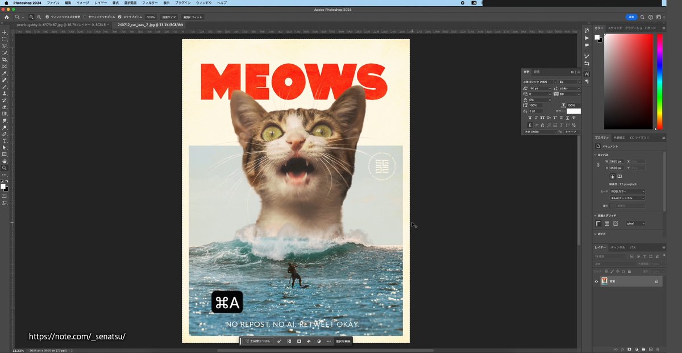Click the blue 共有 share button
The height and width of the screenshot is (353, 682).
(x=631, y=17)
